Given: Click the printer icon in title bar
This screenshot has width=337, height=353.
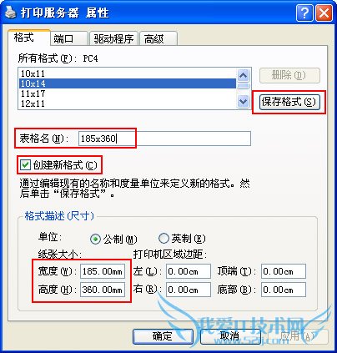Looking at the screenshot, I should [x=11, y=13].
